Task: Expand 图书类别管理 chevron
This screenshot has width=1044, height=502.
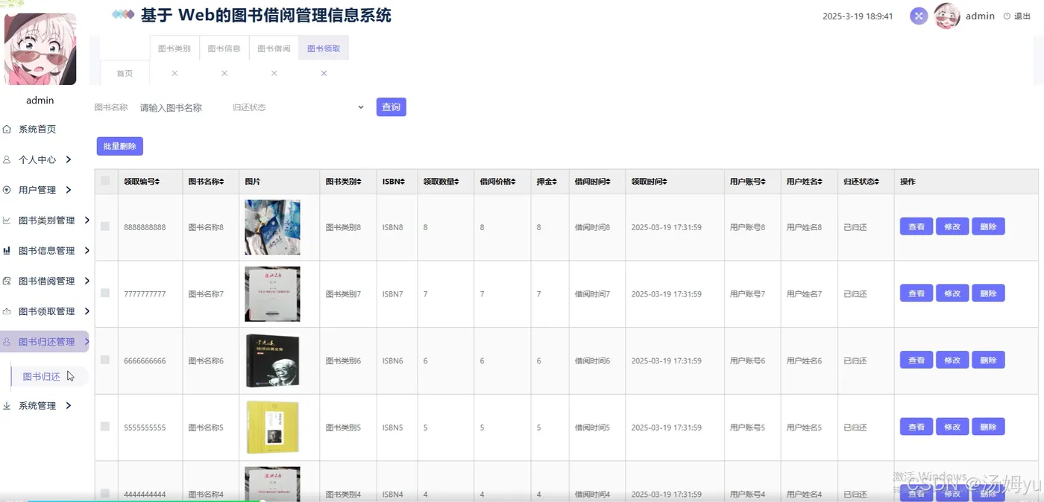Action: click(x=87, y=220)
